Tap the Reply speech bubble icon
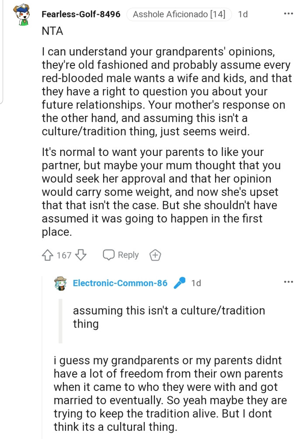Viewport: 306px width, 439px height. 108,255
